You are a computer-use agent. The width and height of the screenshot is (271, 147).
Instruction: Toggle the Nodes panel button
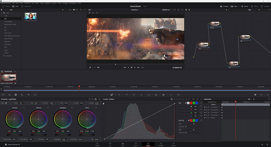pyautogui.click(x=244, y=6)
